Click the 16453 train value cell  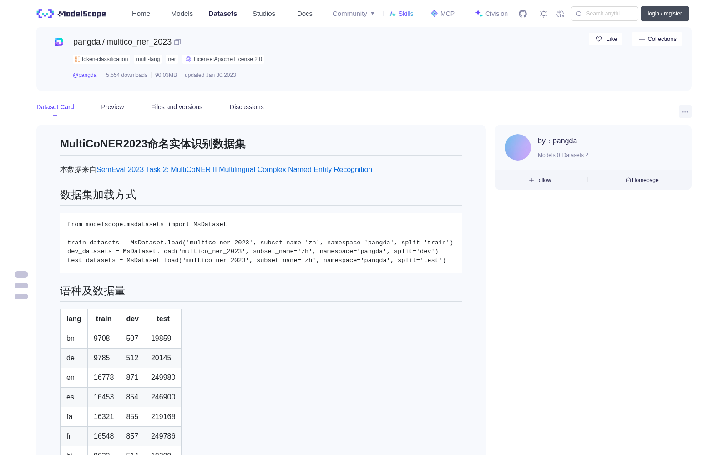104,397
